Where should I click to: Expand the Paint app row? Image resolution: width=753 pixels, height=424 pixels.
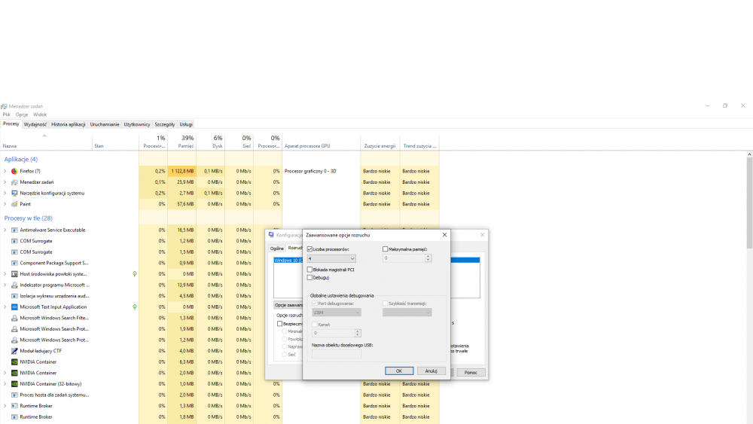5,204
